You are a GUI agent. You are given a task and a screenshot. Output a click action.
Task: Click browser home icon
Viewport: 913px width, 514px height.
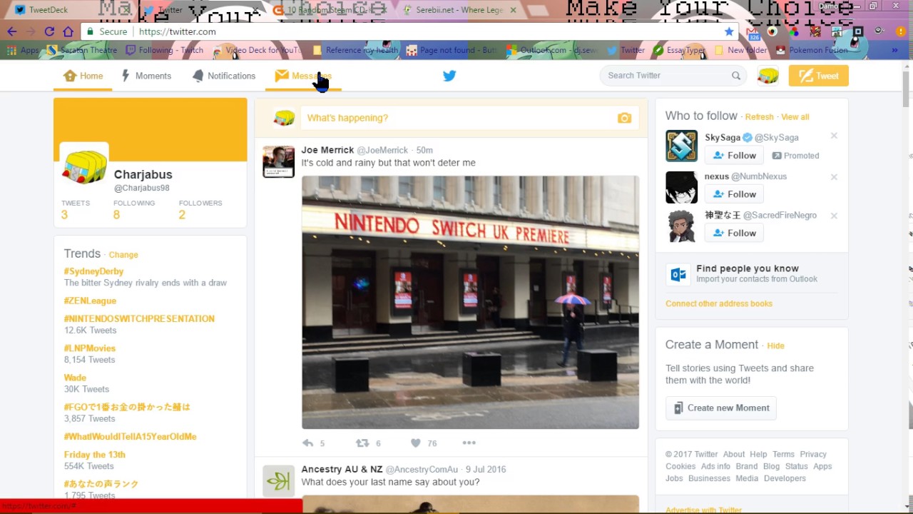[x=68, y=31]
